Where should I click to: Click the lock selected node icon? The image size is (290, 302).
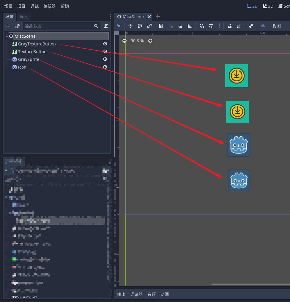tap(229, 26)
